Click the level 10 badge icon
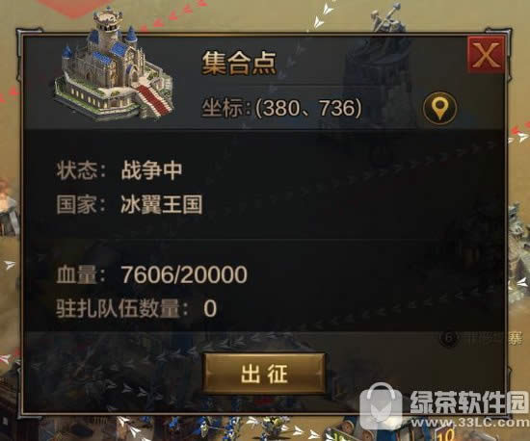Screen dimensions: 530x441 click(x=445, y=433)
